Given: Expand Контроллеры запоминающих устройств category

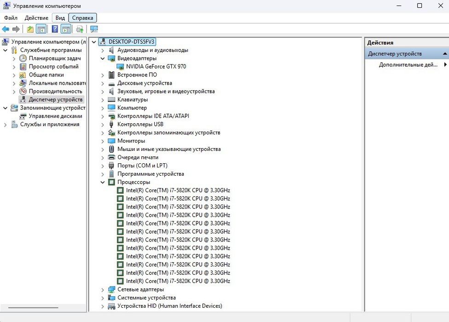Looking at the screenshot, I should [103, 133].
